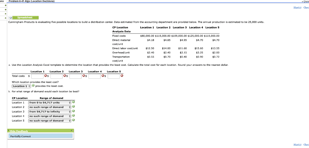The image size is (309, 148).
Task: Click the $125,000.00 fixed cost value
Action: point(195,36)
